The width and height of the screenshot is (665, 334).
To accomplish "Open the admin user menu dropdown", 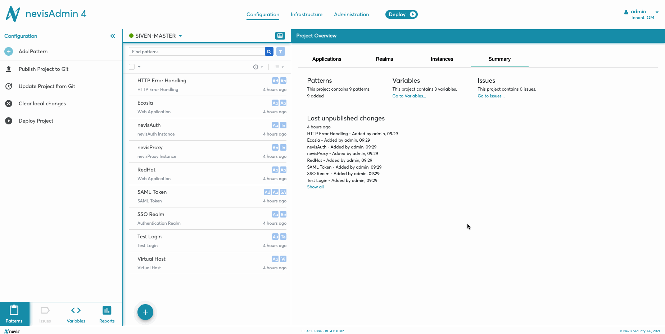I will click(657, 12).
